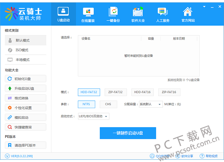Select HDD-FAT32 mode

89,92
